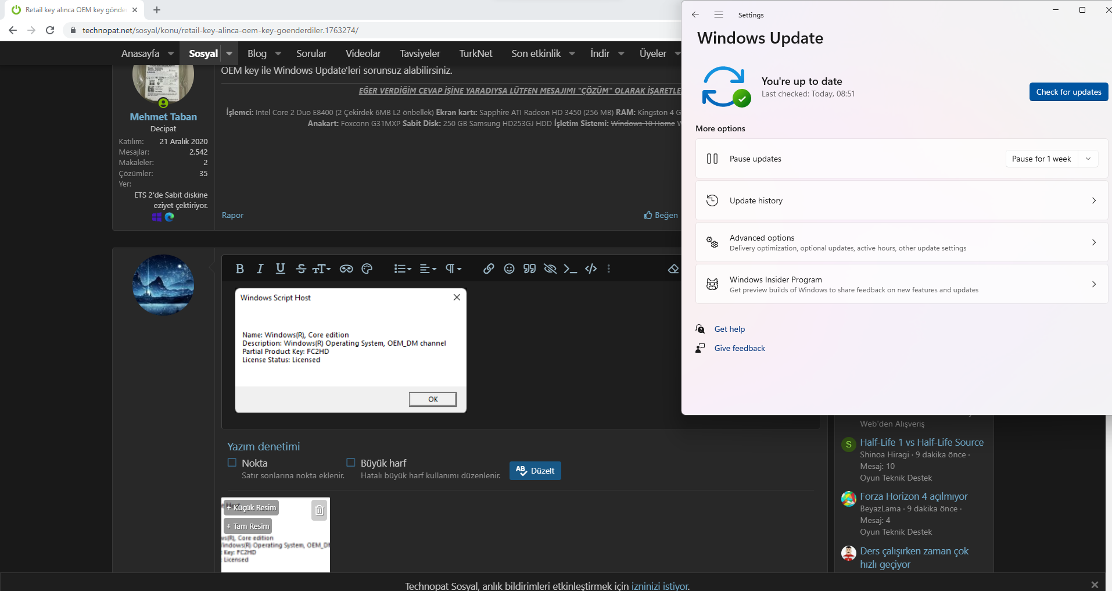Open the emoji smiley picker
The image size is (1112, 591).
click(509, 268)
